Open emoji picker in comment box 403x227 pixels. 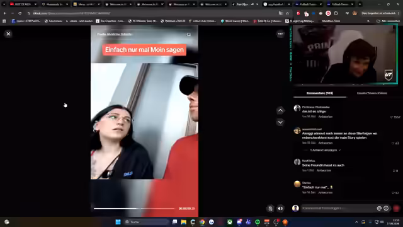tap(386, 208)
